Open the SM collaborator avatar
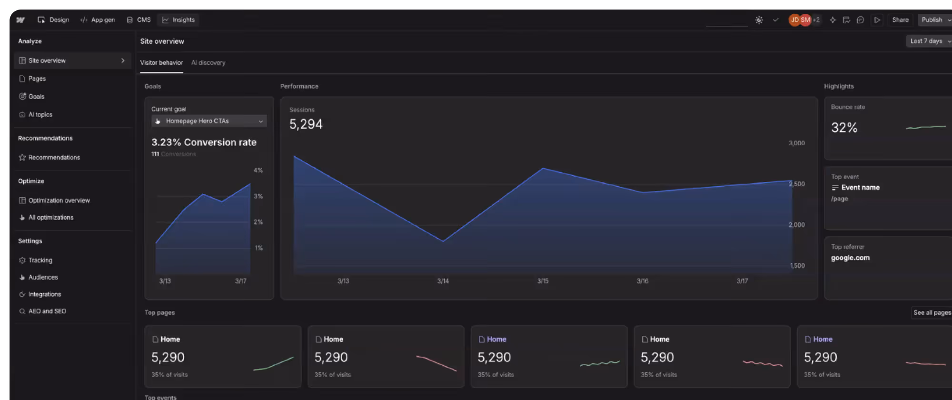The height and width of the screenshot is (400, 952). pos(805,20)
